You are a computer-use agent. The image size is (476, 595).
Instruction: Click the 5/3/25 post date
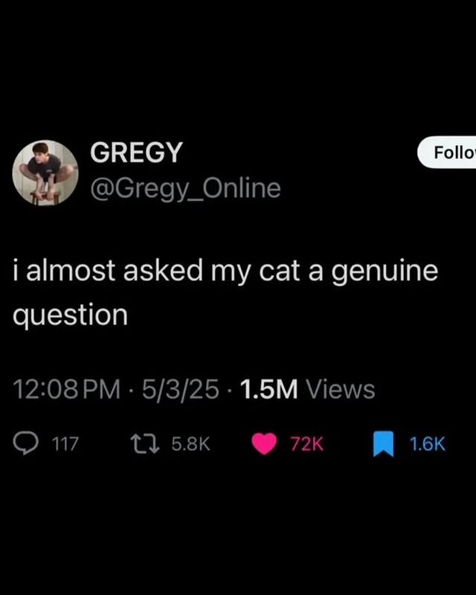181,389
